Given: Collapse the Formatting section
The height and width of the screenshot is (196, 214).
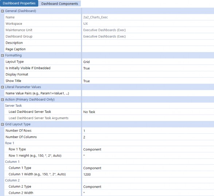Looking at the screenshot, I should coord(2,55).
